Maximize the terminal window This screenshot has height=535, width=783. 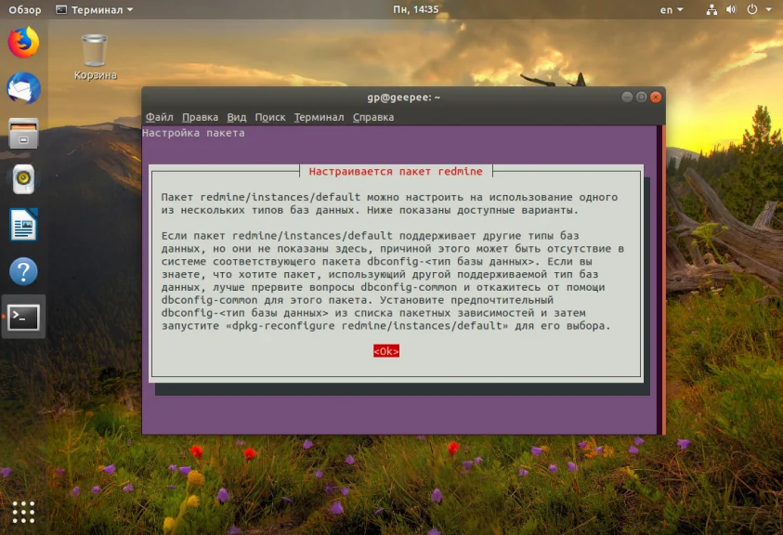pyautogui.click(x=642, y=97)
